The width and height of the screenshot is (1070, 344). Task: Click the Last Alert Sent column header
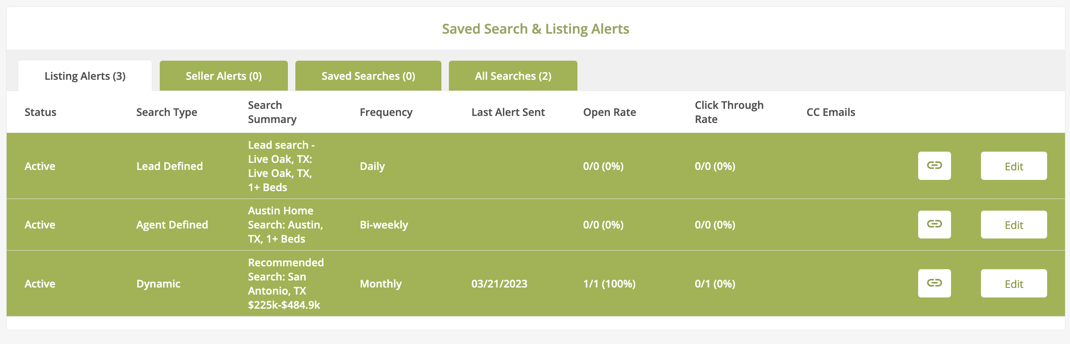click(508, 112)
